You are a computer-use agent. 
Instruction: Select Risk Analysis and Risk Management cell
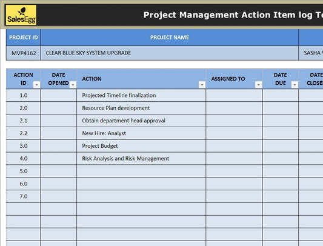[x=141, y=158]
